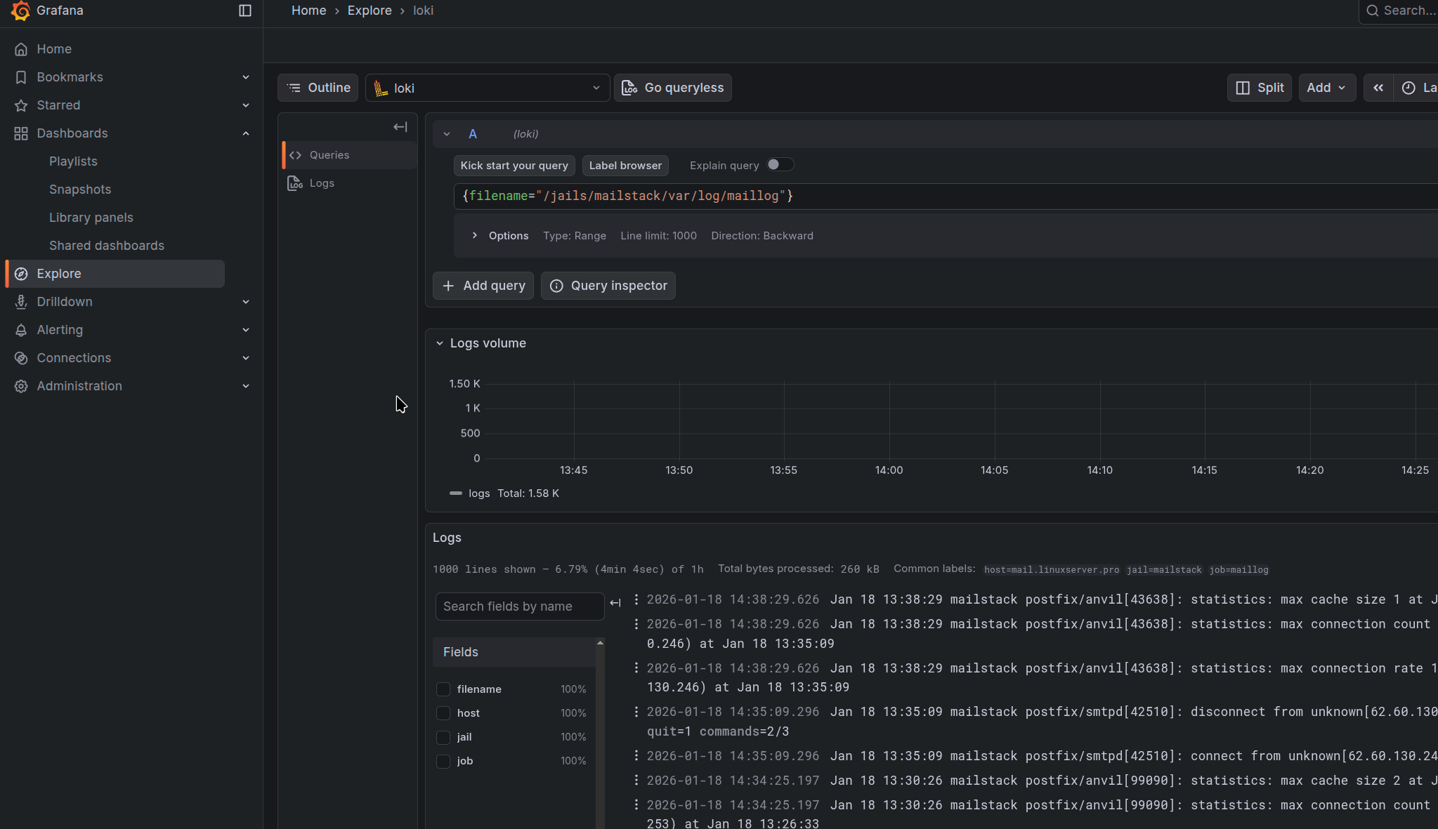Collapse the Logs volume panel
This screenshot has width=1438, height=829.
pos(440,343)
